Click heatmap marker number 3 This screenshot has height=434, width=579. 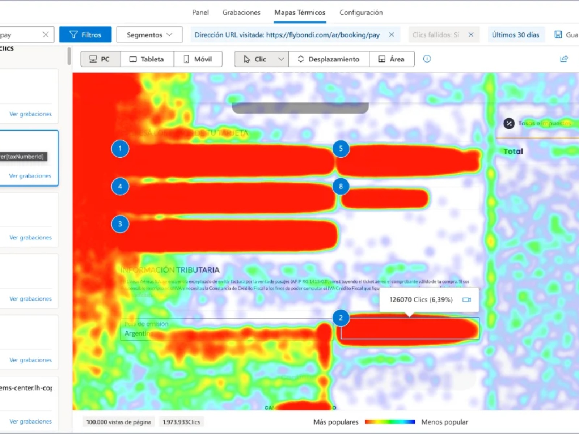coord(120,224)
